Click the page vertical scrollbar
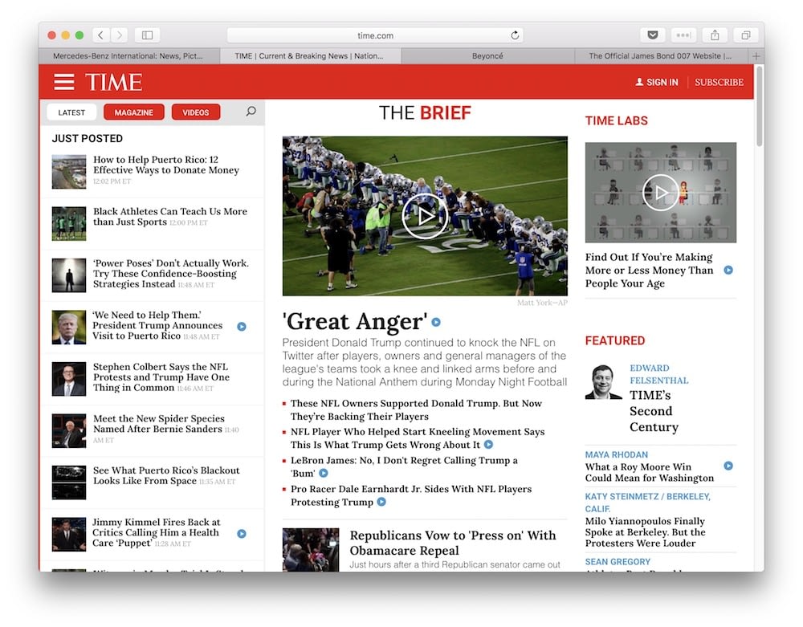The width and height of the screenshot is (803, 627). (x=760, y=107)
